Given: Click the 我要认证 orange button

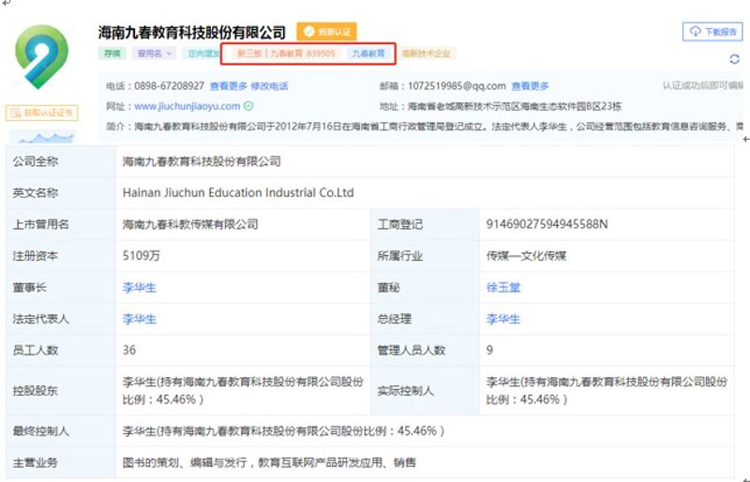Looking at the screenshot, I should tap(326, 32).
